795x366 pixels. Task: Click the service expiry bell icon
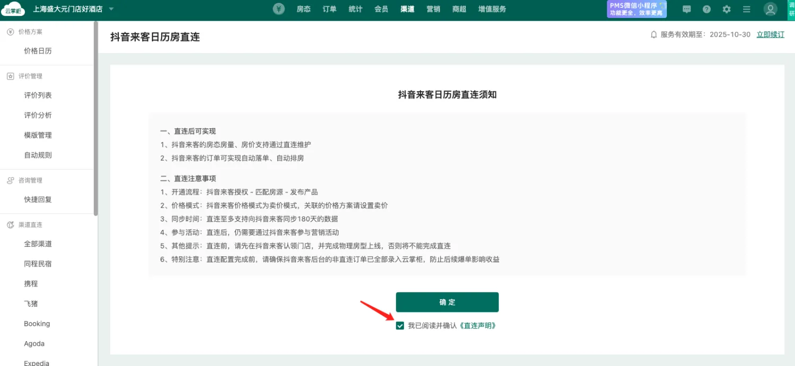coord(653,34)
